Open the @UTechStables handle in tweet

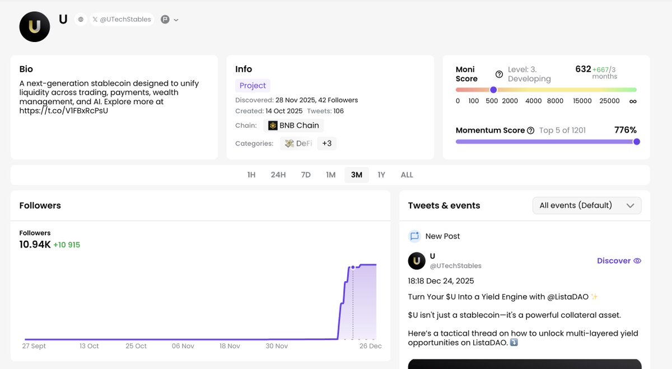(x=456, y=266)
